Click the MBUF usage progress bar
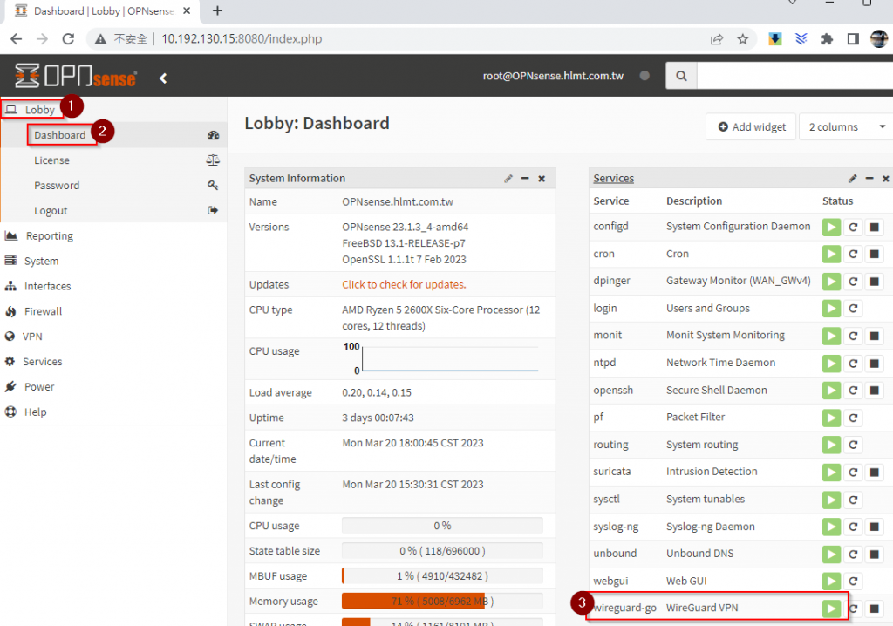The image size is (893, 626). [x=442, y=576]
